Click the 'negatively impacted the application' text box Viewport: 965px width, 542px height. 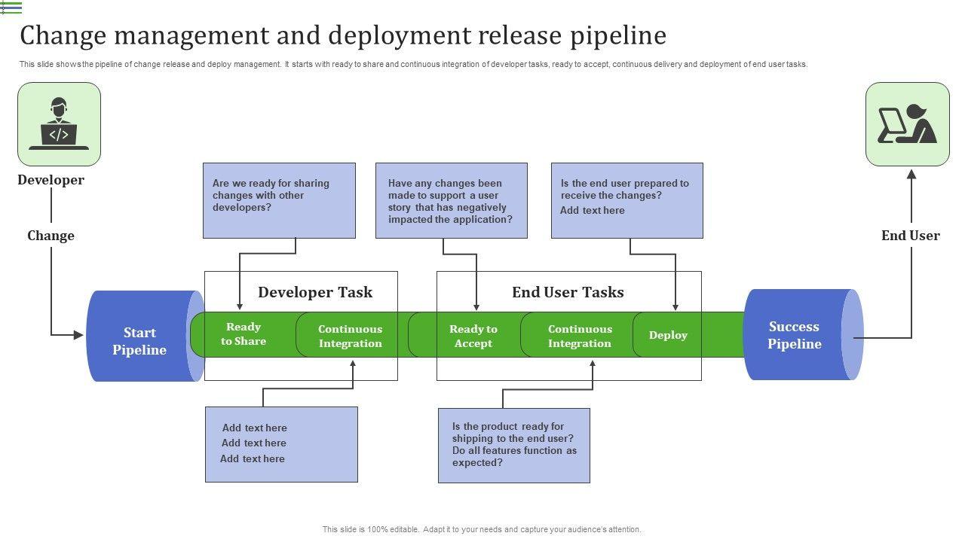(451, 201)
